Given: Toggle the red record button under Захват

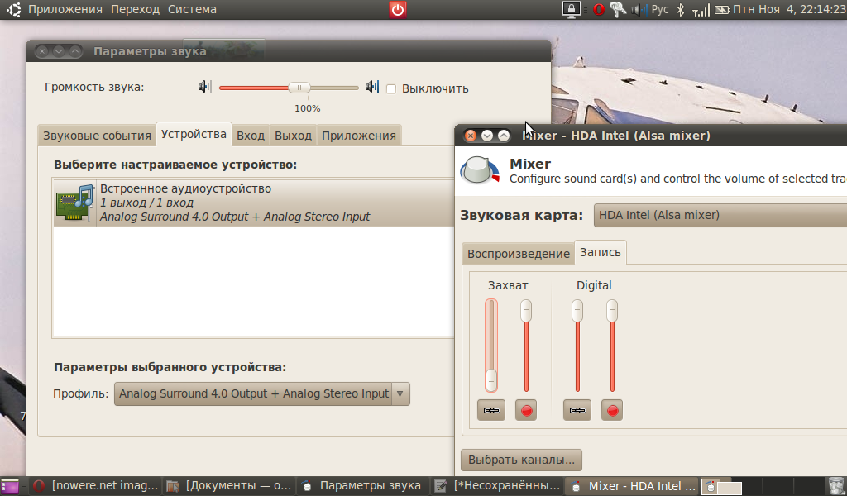Looking at the screenshot, I should (526, 410).
